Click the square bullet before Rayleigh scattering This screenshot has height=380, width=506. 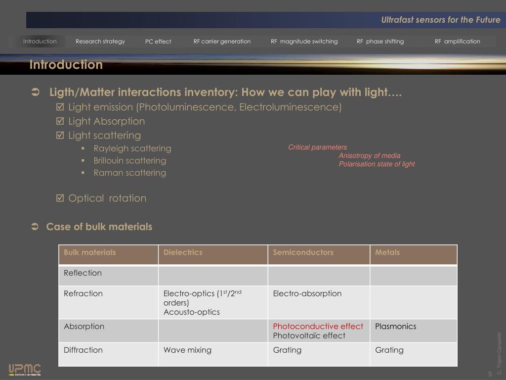tap(83, 148)
